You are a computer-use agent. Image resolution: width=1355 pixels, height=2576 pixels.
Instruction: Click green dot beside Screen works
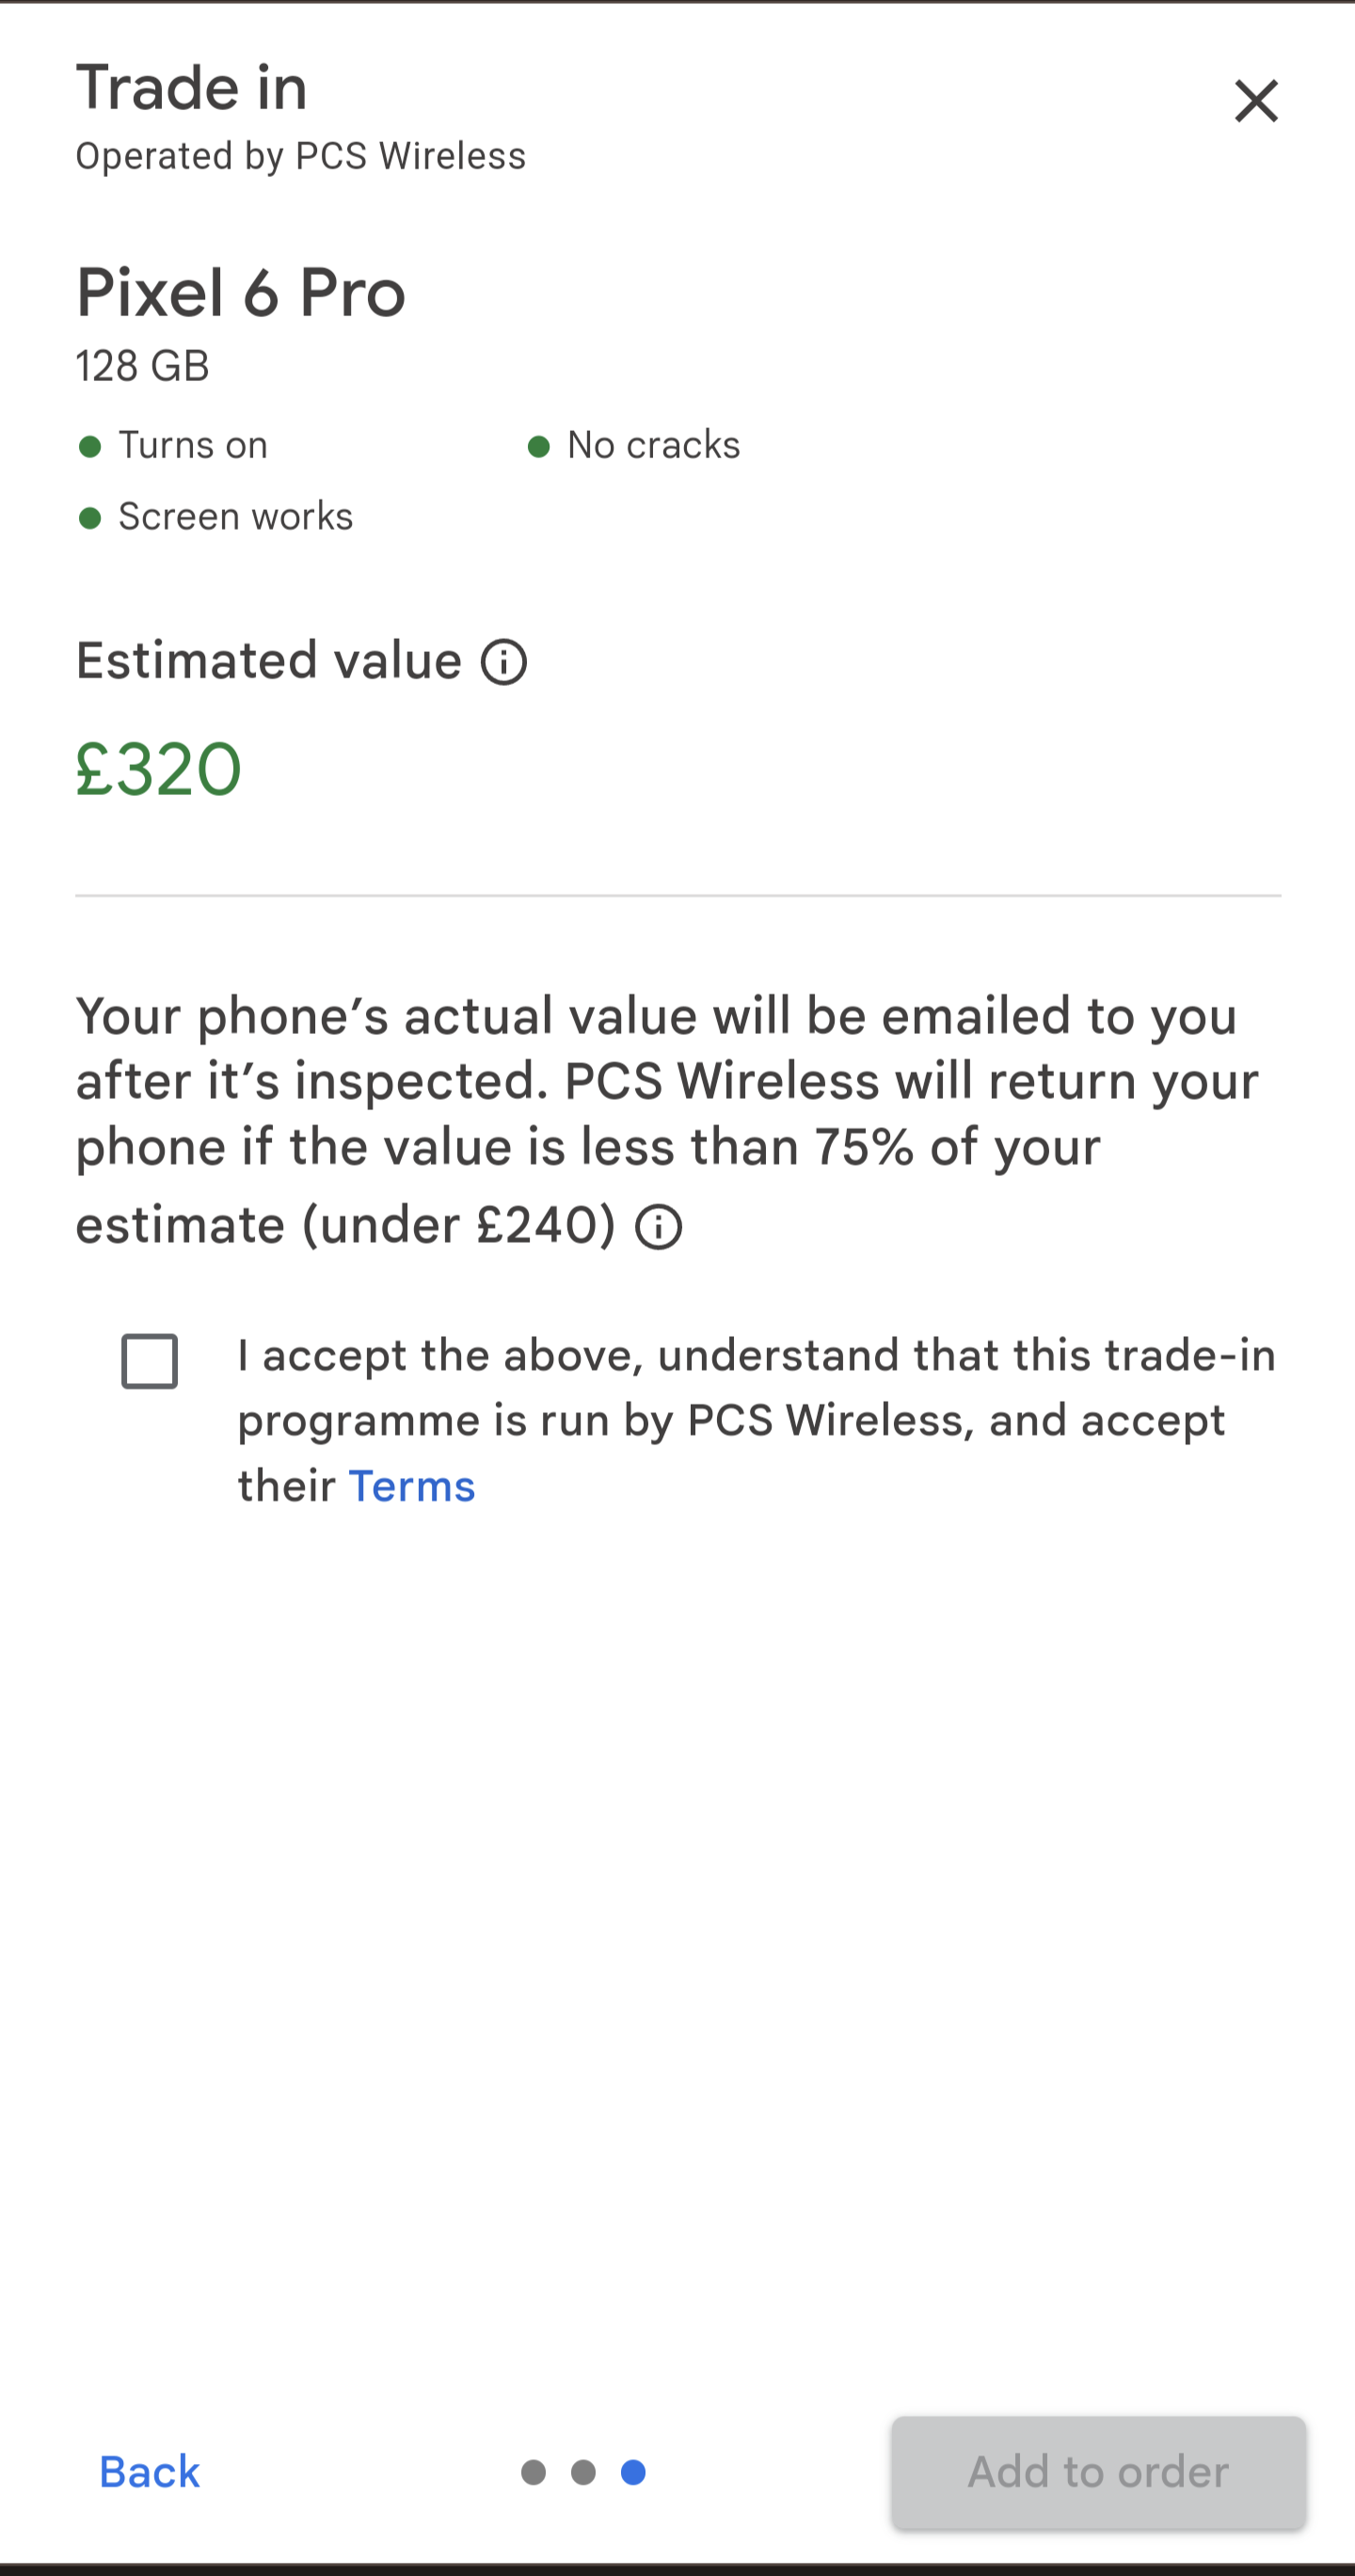pos(90,518)
